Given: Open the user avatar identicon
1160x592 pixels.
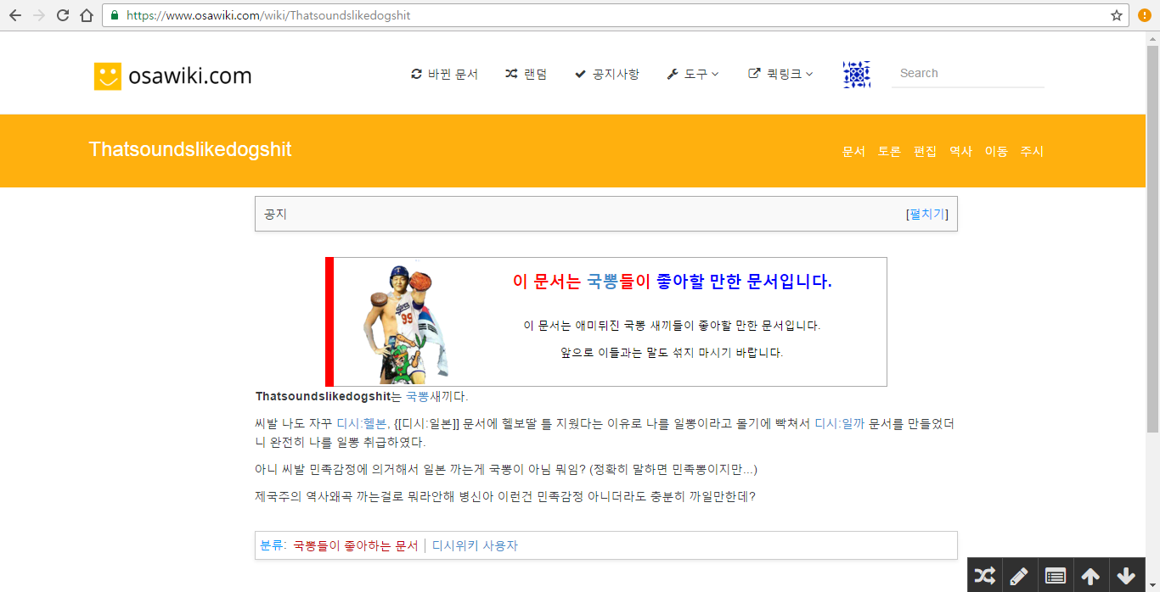Looking at the screenshot, I should coord(857,75).
